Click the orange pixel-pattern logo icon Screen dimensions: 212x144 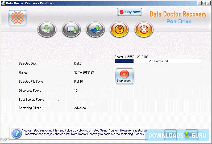click(x=18, y=18)
